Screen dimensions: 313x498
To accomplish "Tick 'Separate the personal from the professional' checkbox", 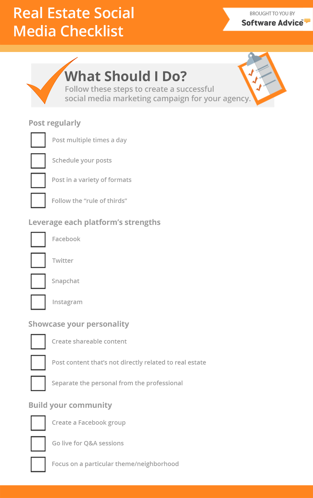I will coord(38,383).
